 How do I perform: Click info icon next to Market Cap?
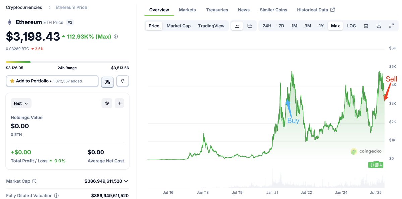click(34, 181)
